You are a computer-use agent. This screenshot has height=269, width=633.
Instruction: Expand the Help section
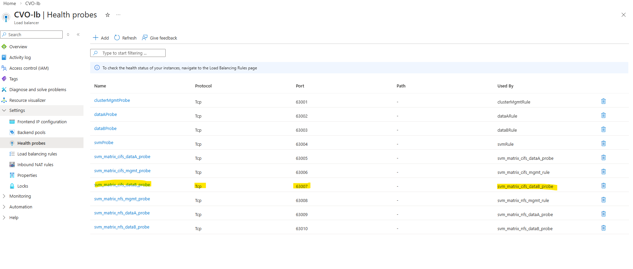[x=14, y=218]
